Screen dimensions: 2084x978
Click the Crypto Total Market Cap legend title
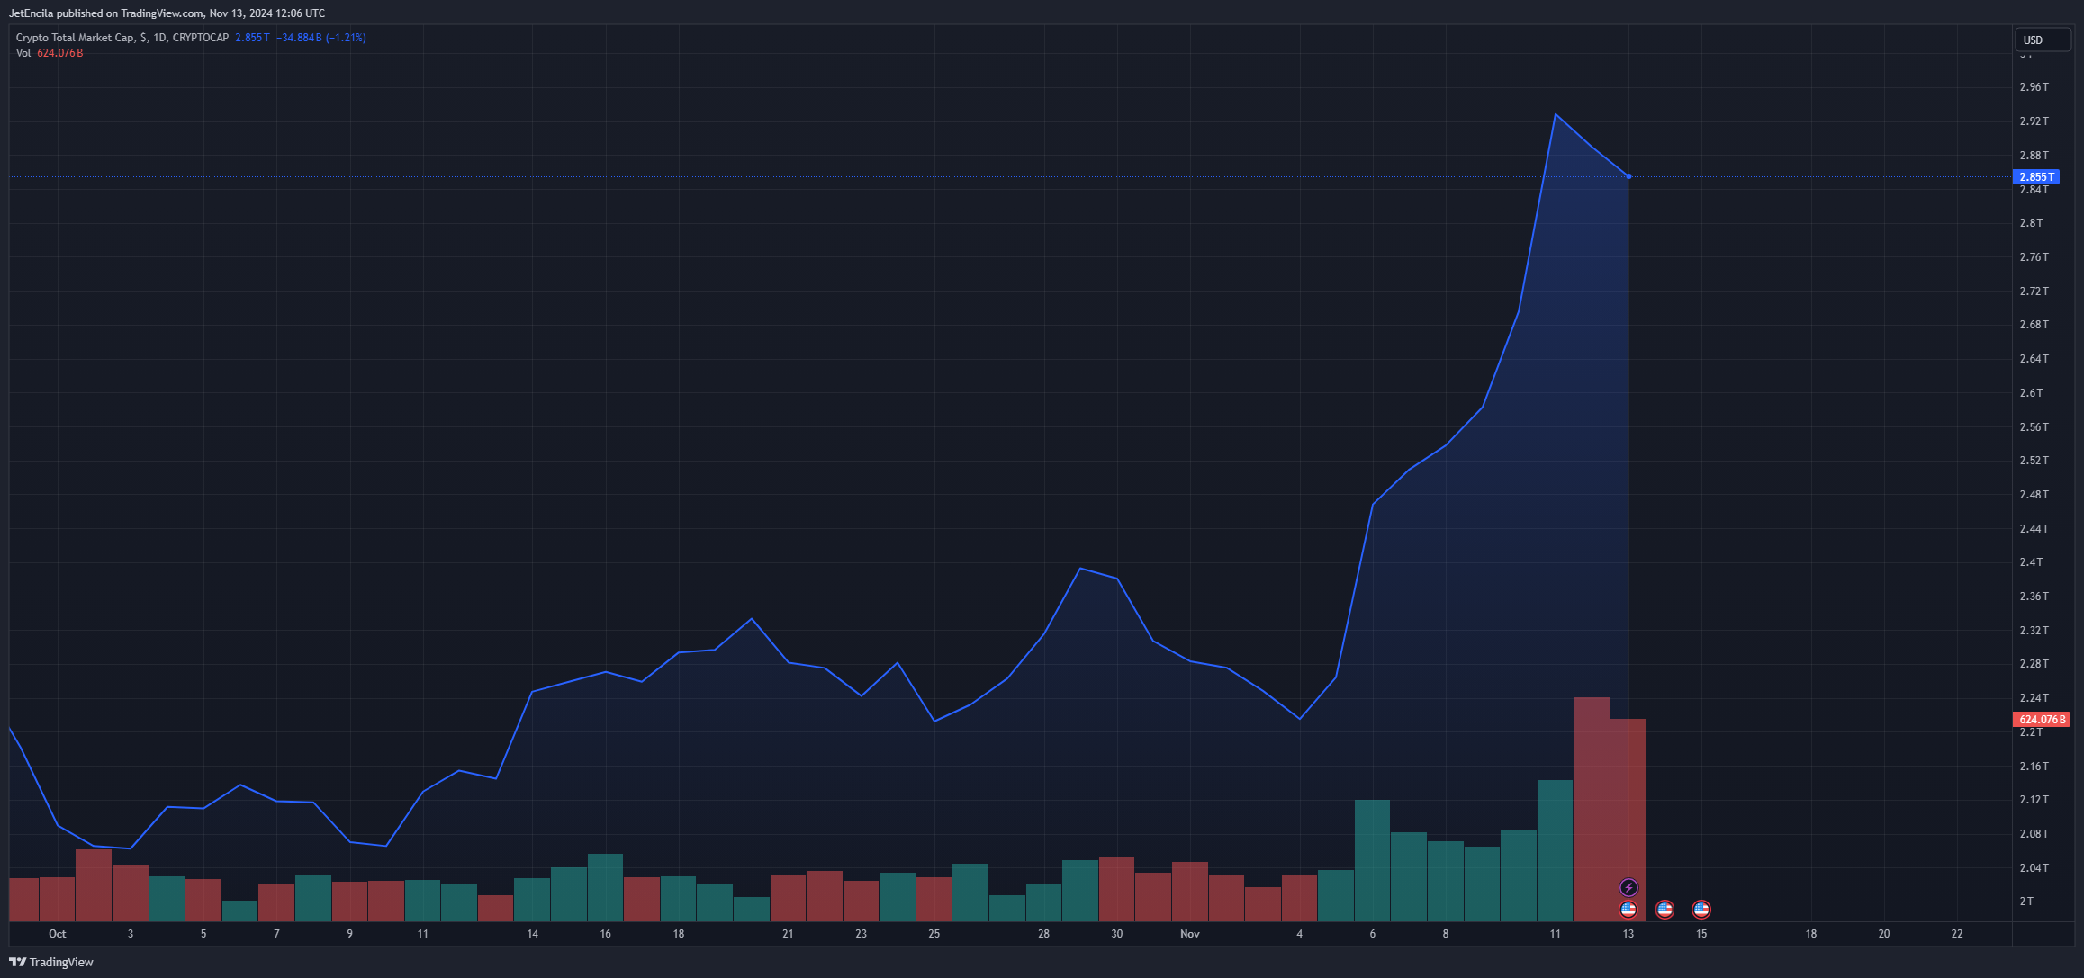(x=76, y=38)
